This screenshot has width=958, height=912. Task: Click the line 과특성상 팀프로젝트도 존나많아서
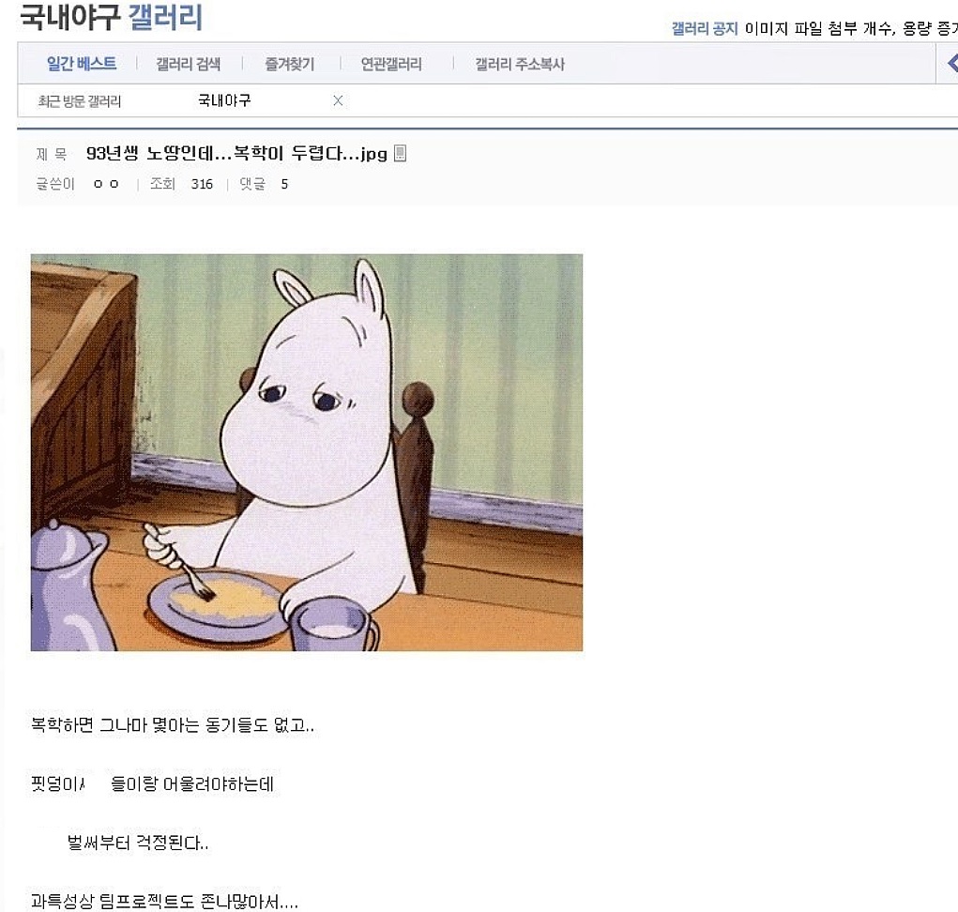[164, 901]
